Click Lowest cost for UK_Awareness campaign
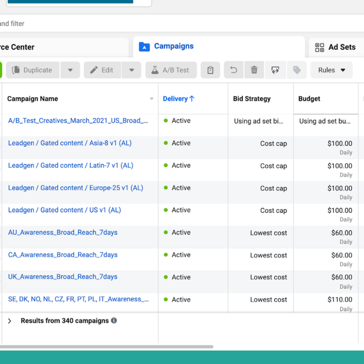 [268, 277]
